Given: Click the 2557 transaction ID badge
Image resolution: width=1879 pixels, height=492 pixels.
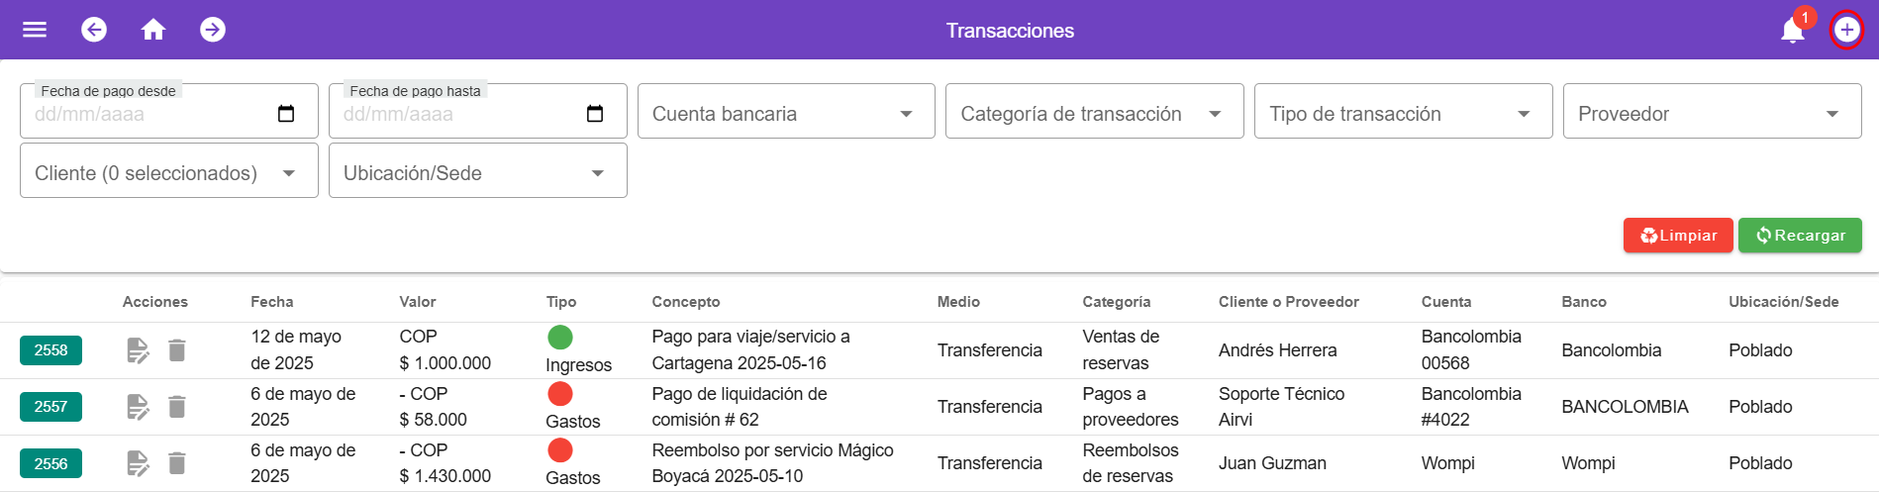Looking at the screenshot, I should 50,407.
